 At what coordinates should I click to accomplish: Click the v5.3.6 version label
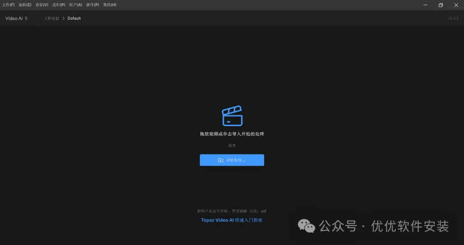(x=453, y=18)
